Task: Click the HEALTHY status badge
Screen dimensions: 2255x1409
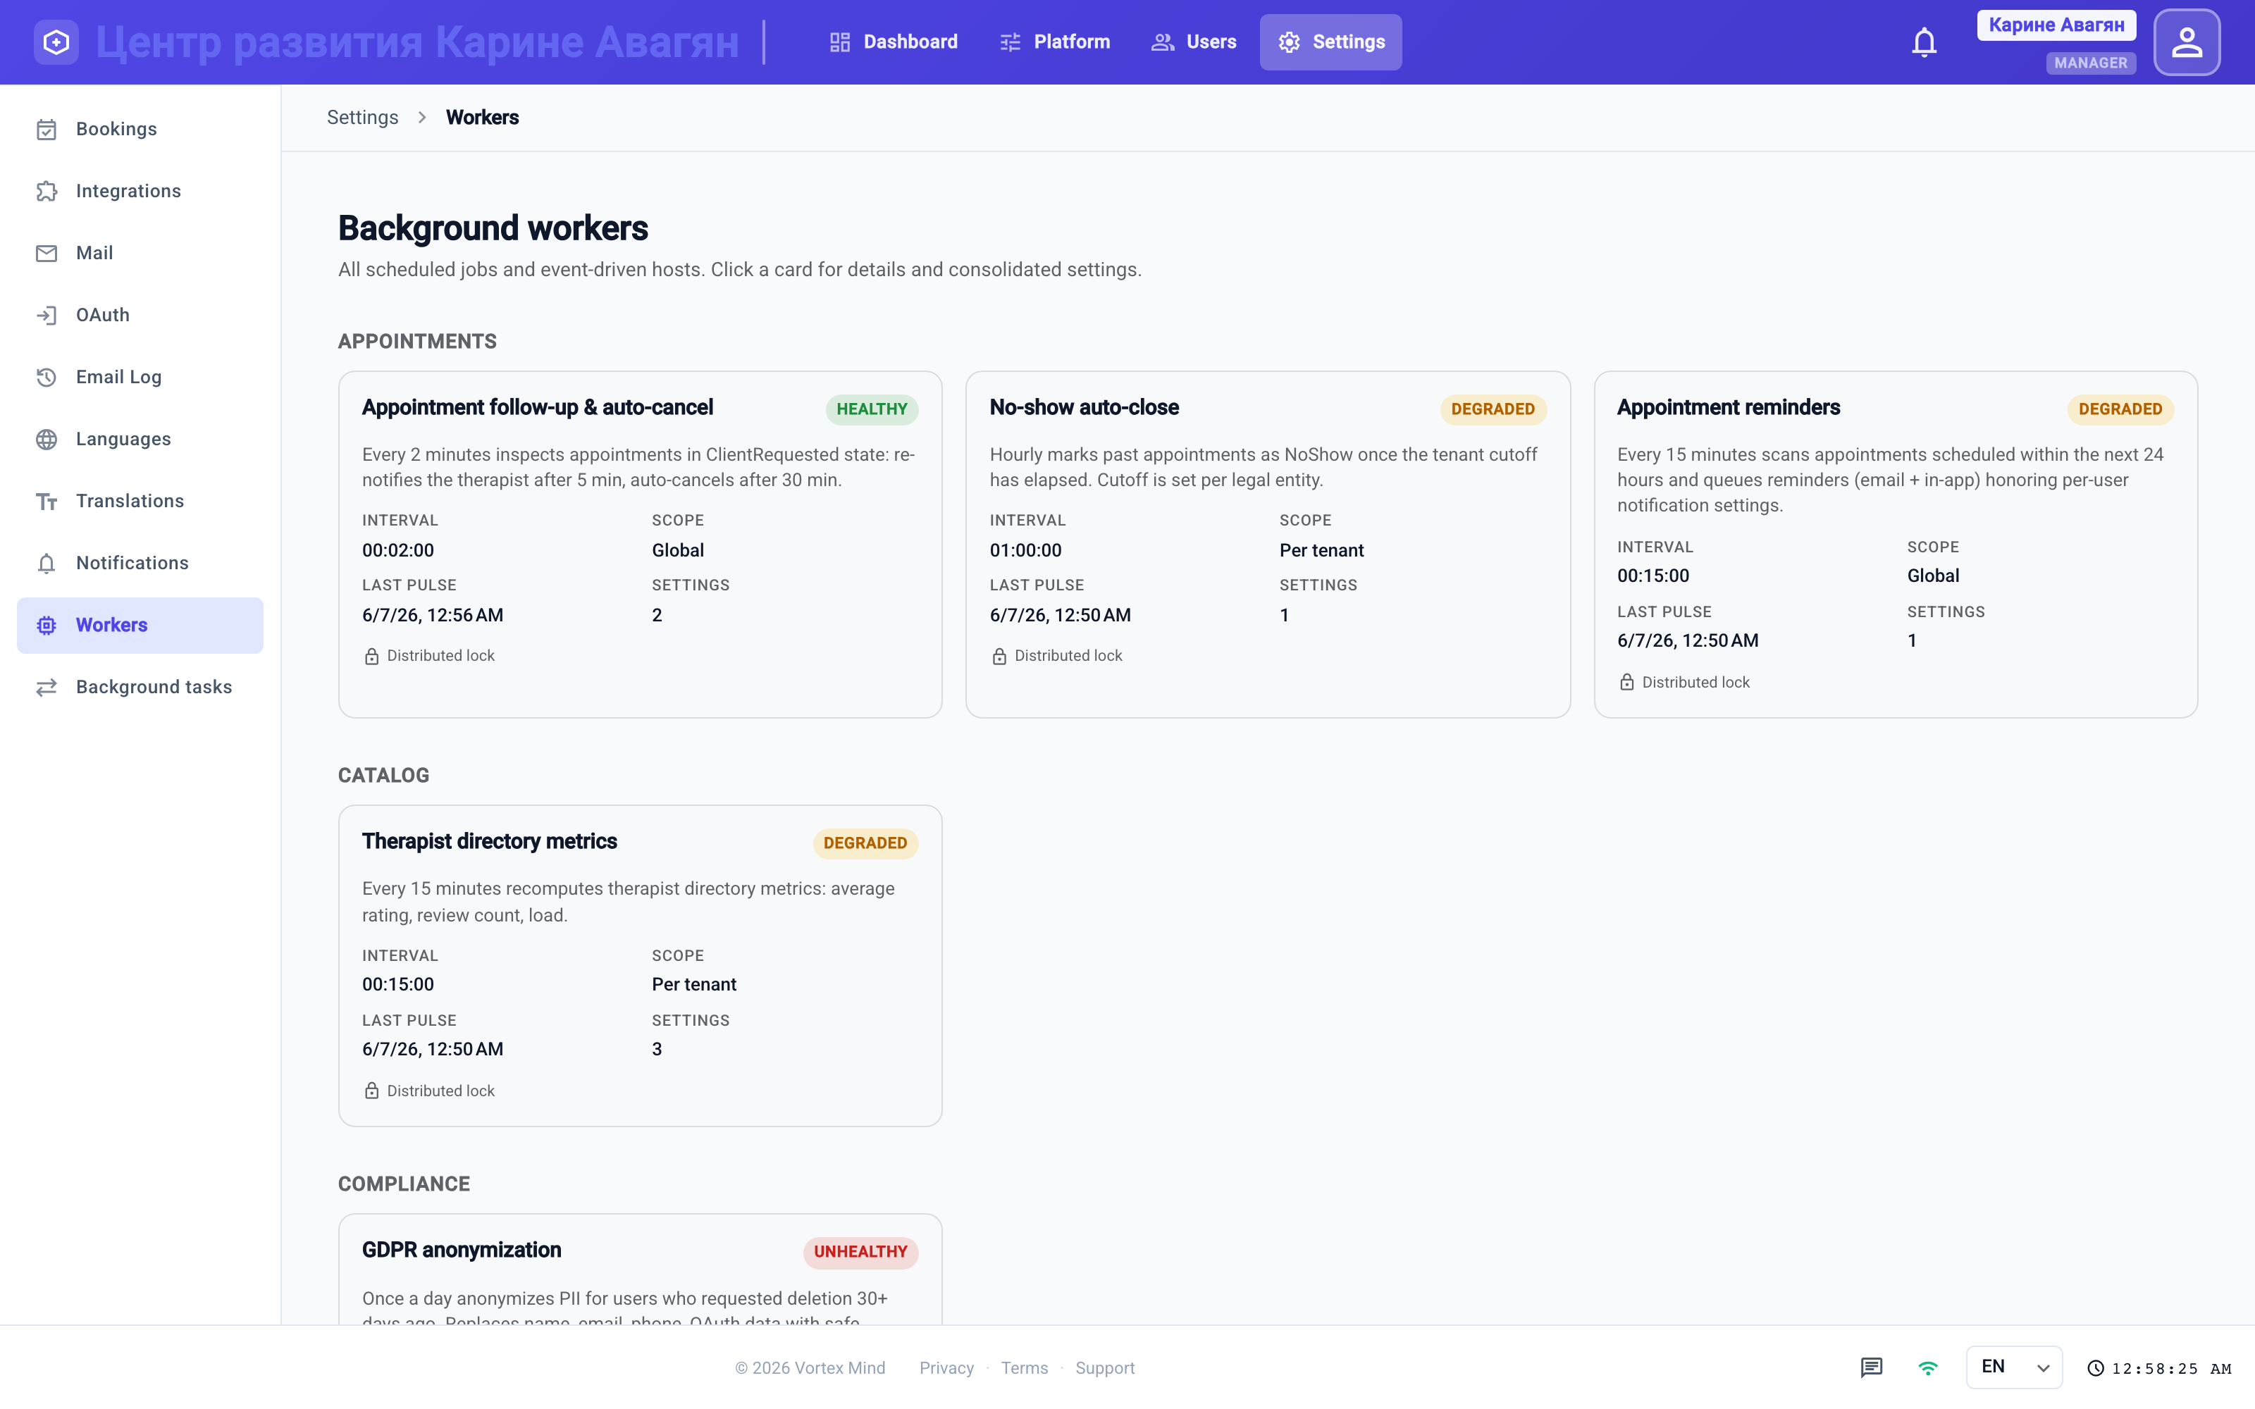Action: [871, 409]
